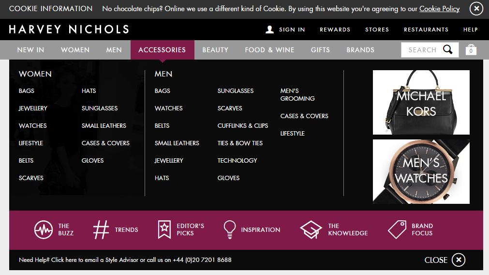The width and height of the screenshot is (489, 275).
Task: Open Editor's Picks bookmark star icon
Action: (164, 230)
